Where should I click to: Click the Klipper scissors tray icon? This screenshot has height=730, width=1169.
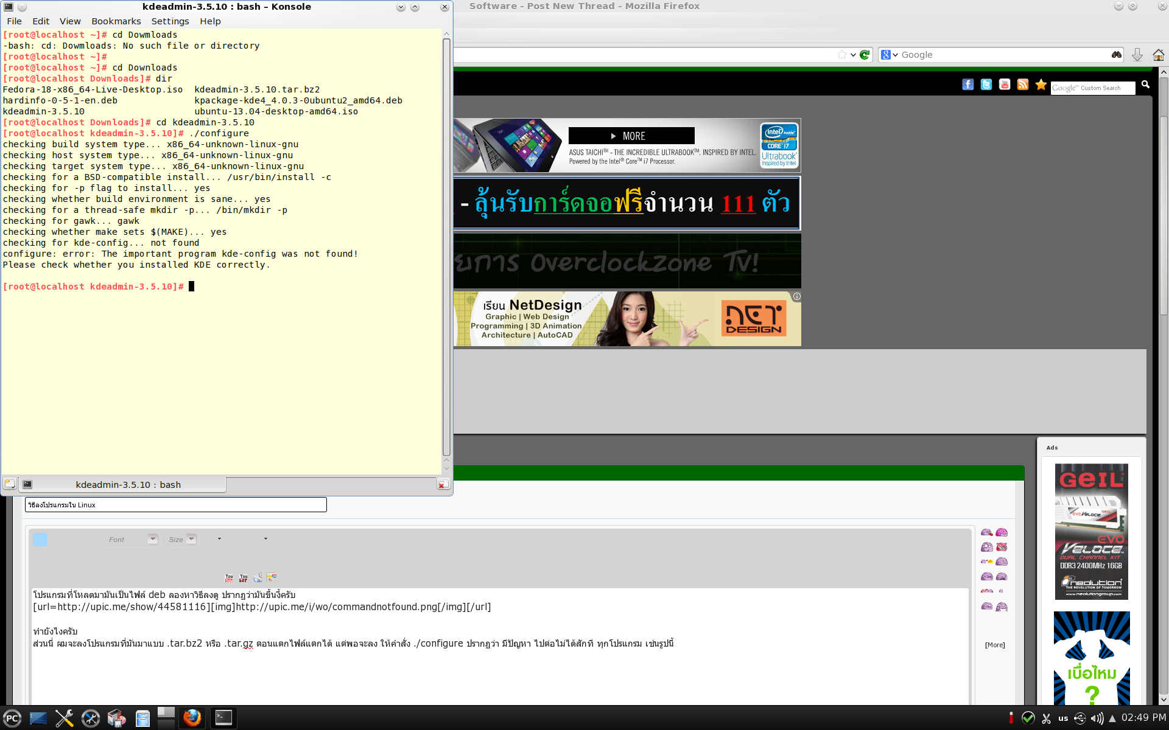[1047, 718]
